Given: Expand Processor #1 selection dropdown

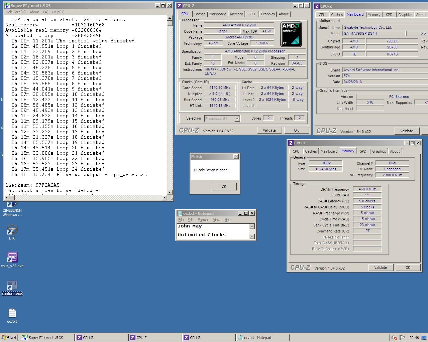Looking at the screenshot, I should [237, 119].
